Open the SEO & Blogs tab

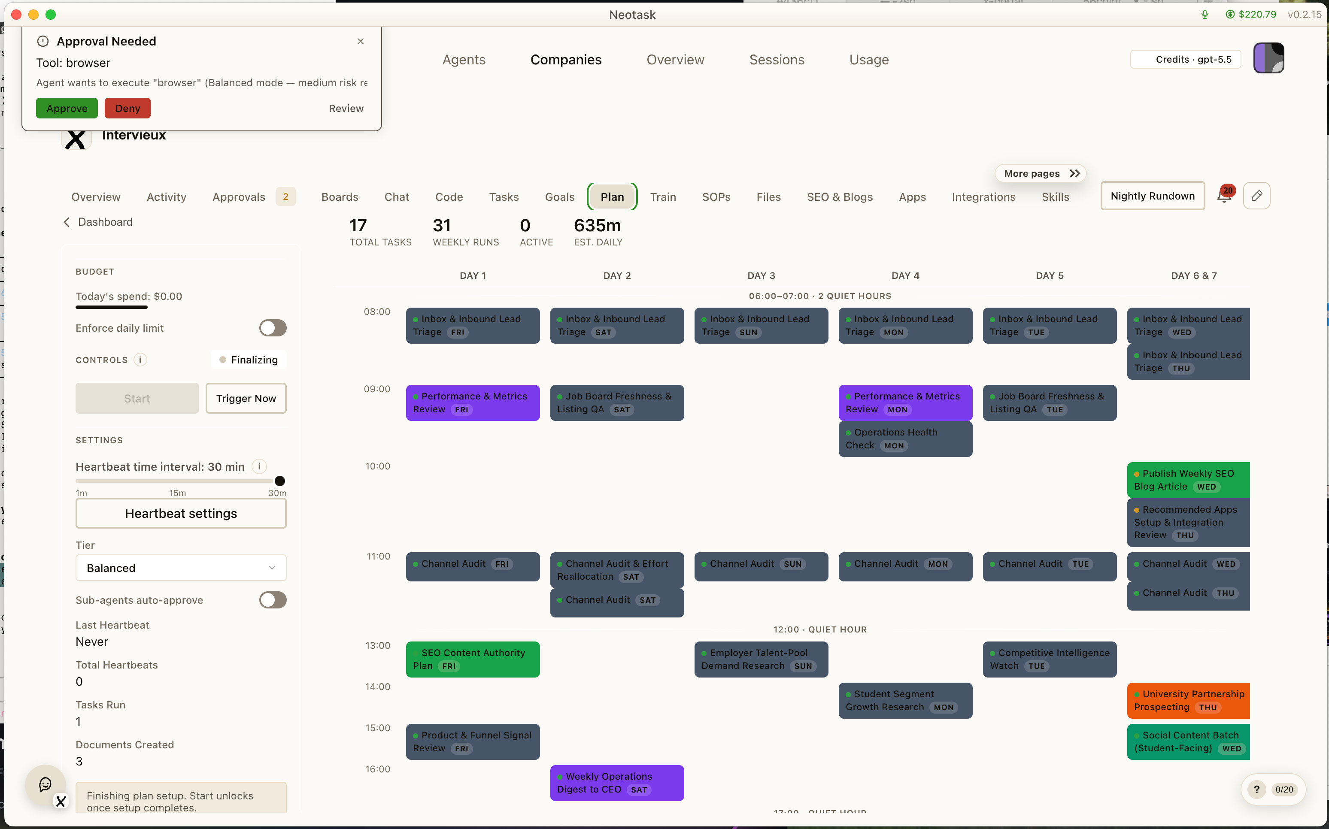(x=840, y=197)
